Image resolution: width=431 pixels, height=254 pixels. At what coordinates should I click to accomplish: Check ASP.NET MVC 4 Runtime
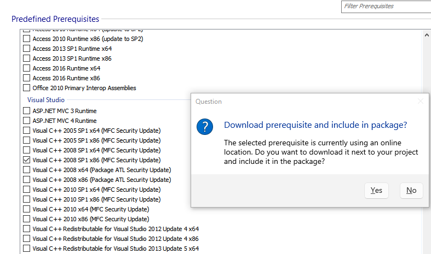coord(27,121)
